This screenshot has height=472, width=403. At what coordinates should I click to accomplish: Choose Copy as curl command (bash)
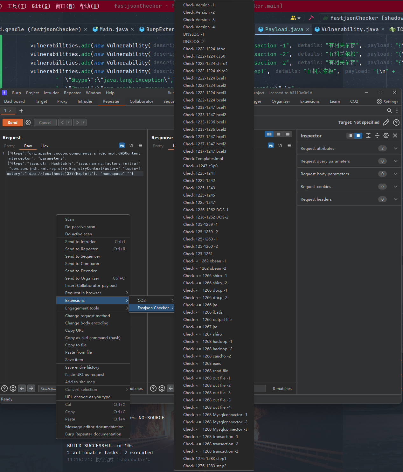coord(93,338)
